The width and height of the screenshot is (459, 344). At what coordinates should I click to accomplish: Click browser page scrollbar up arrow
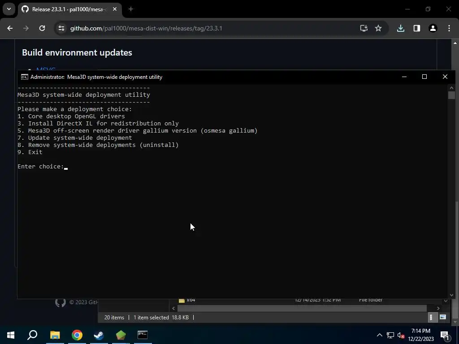pos(455,43)
